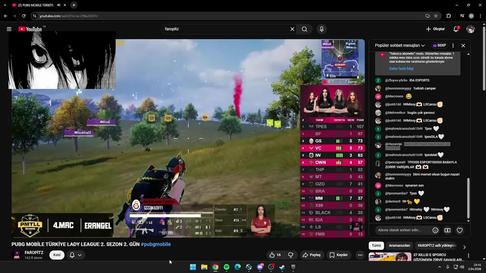This screenshot has height=273, width=486.
Task: Clear the search box with the X
Action: click(292, 29)
